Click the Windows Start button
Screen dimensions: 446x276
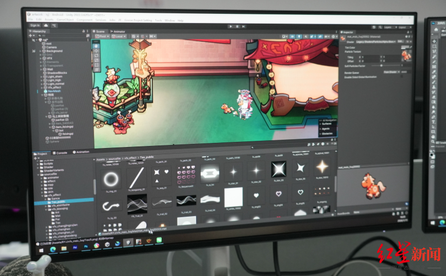pos(41,250)
